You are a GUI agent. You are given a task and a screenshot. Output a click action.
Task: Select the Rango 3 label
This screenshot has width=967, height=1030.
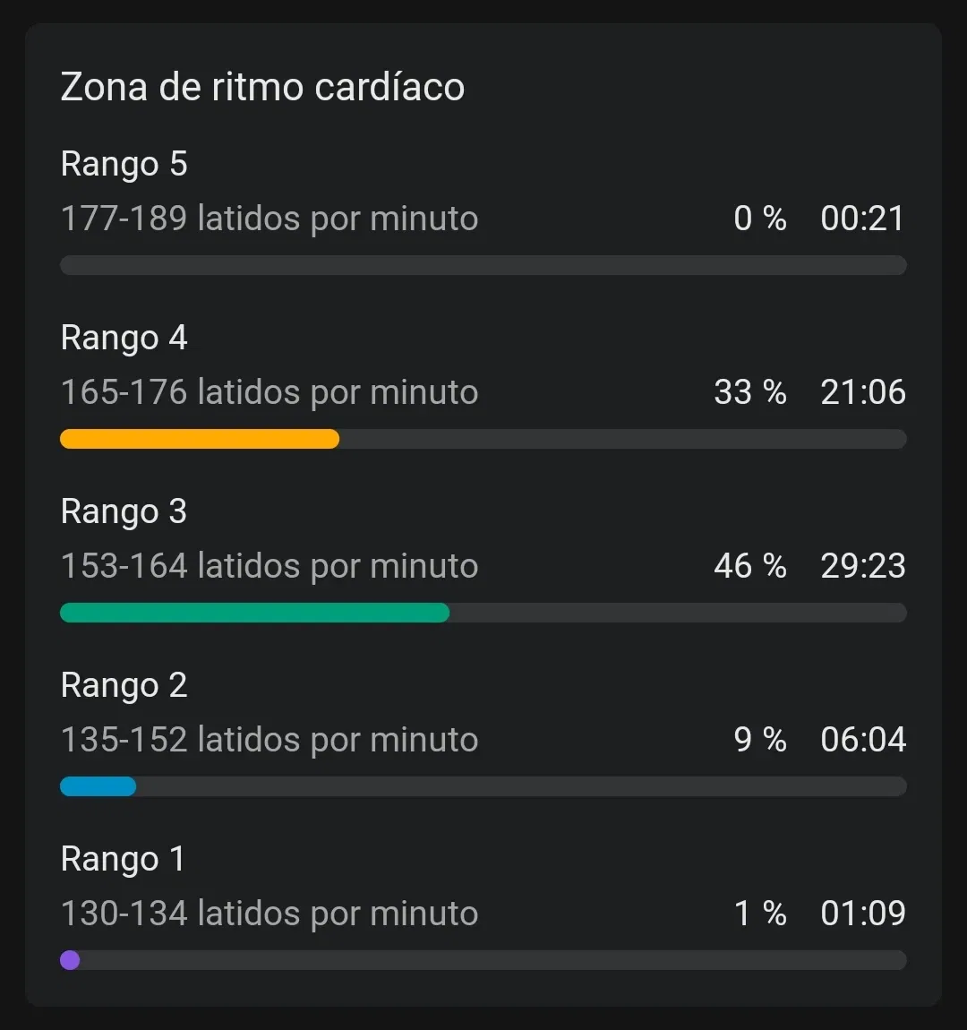pos(124,511)
